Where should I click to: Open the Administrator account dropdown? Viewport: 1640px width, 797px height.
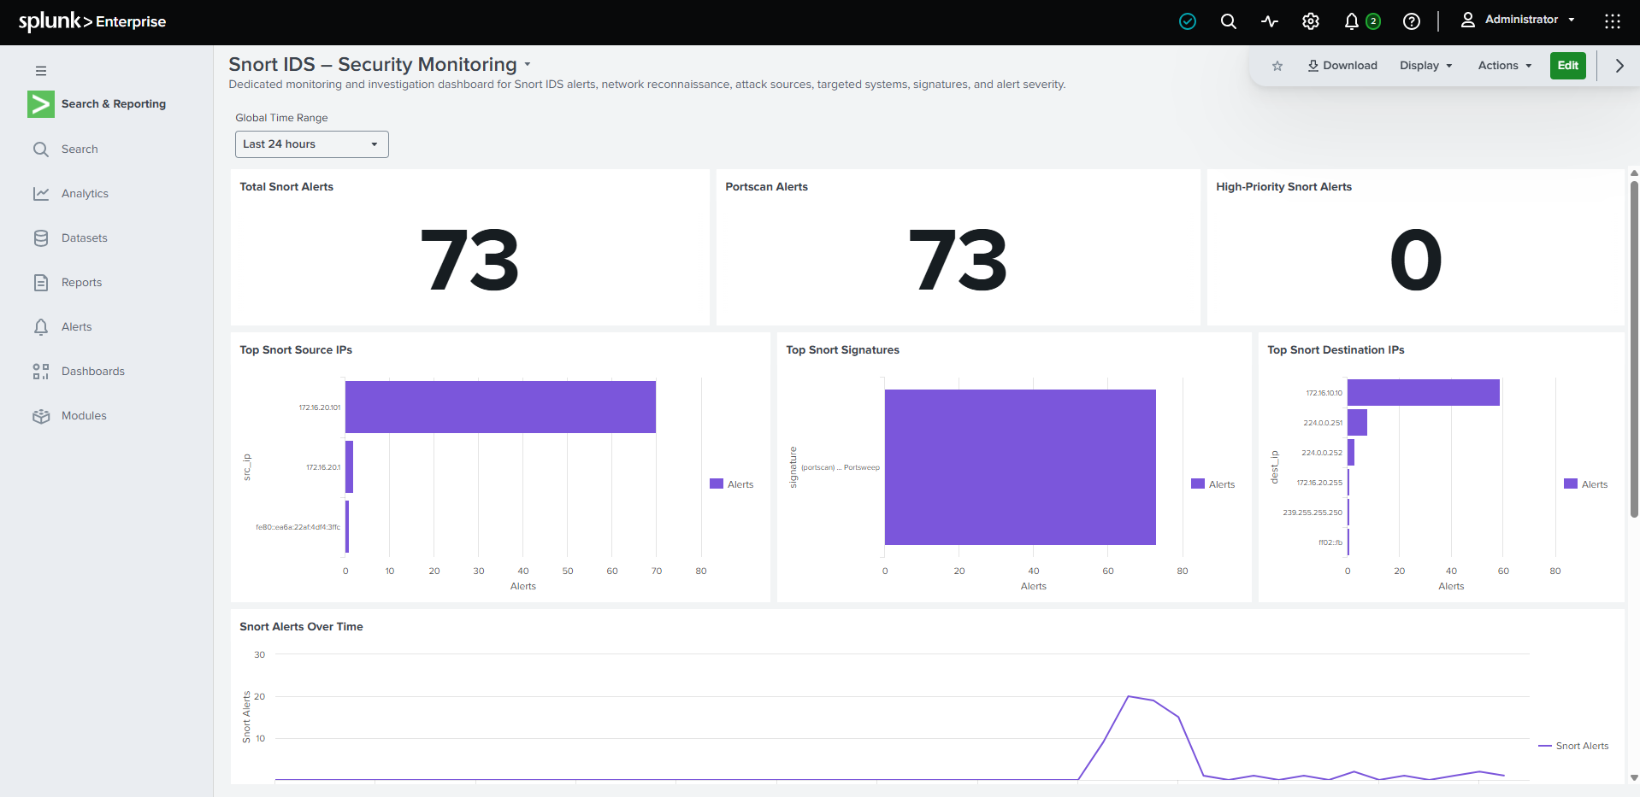click(x=1519, y=20)
